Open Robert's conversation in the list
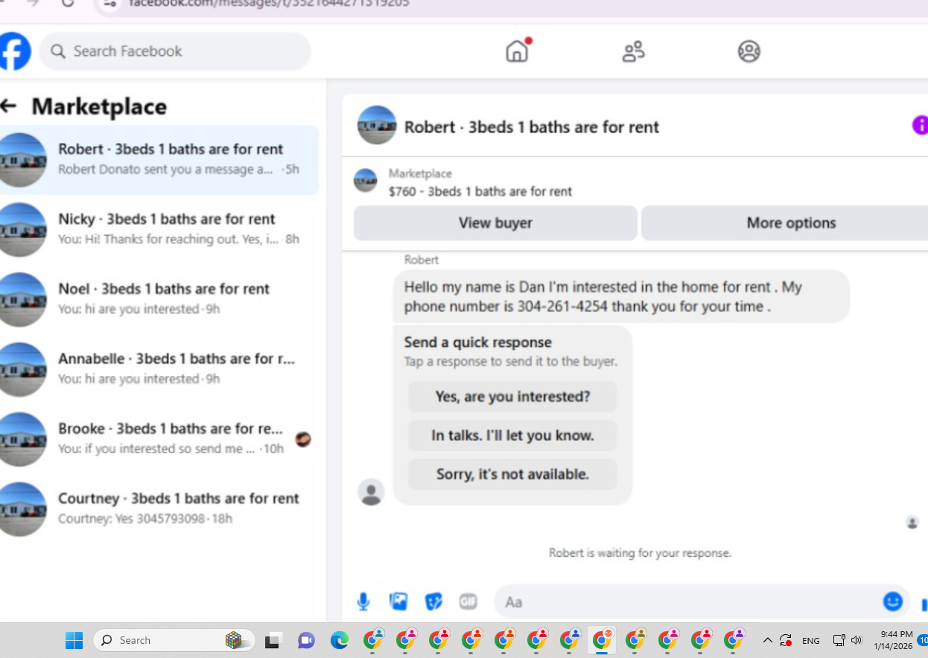Screen dimensions: 928x658 pyautogui.click(x=159, y=159)
